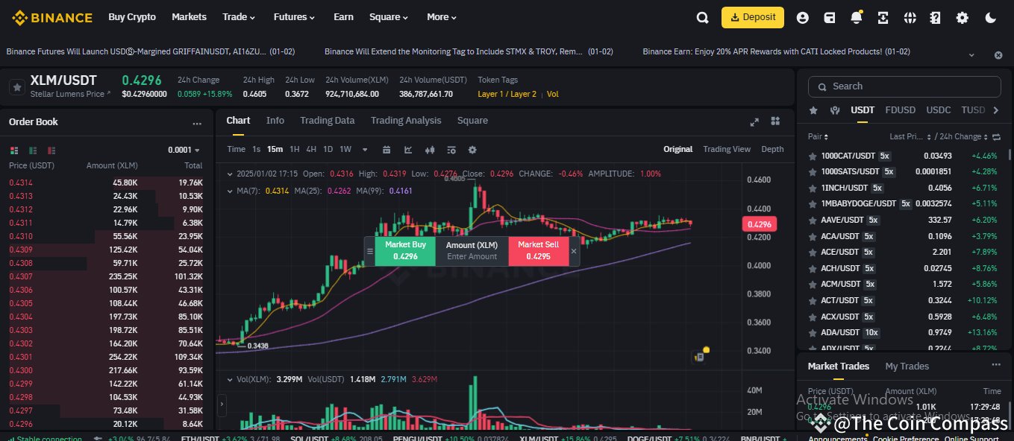Open the notifications bell

coord(857,18)
